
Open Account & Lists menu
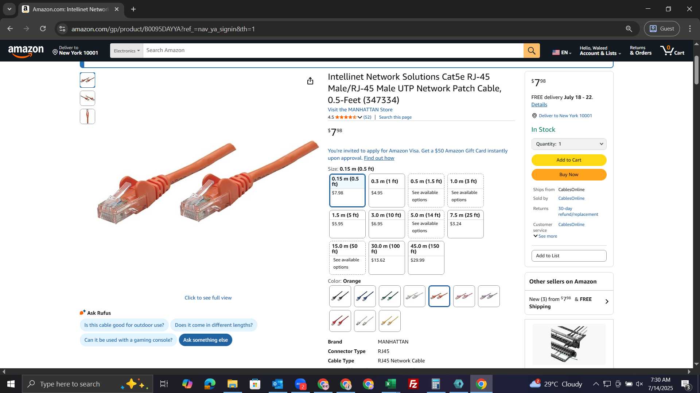point(600,51)
